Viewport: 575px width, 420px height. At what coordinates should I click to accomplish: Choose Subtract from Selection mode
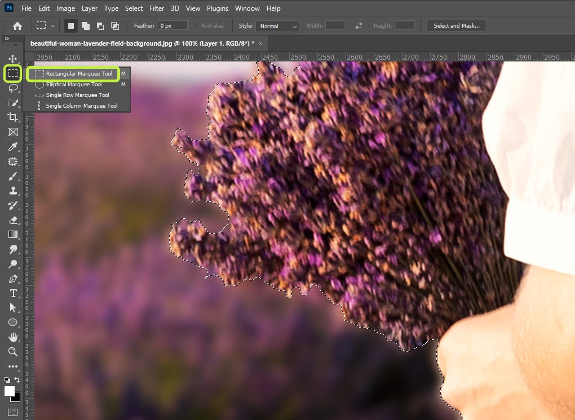[100, 26]
